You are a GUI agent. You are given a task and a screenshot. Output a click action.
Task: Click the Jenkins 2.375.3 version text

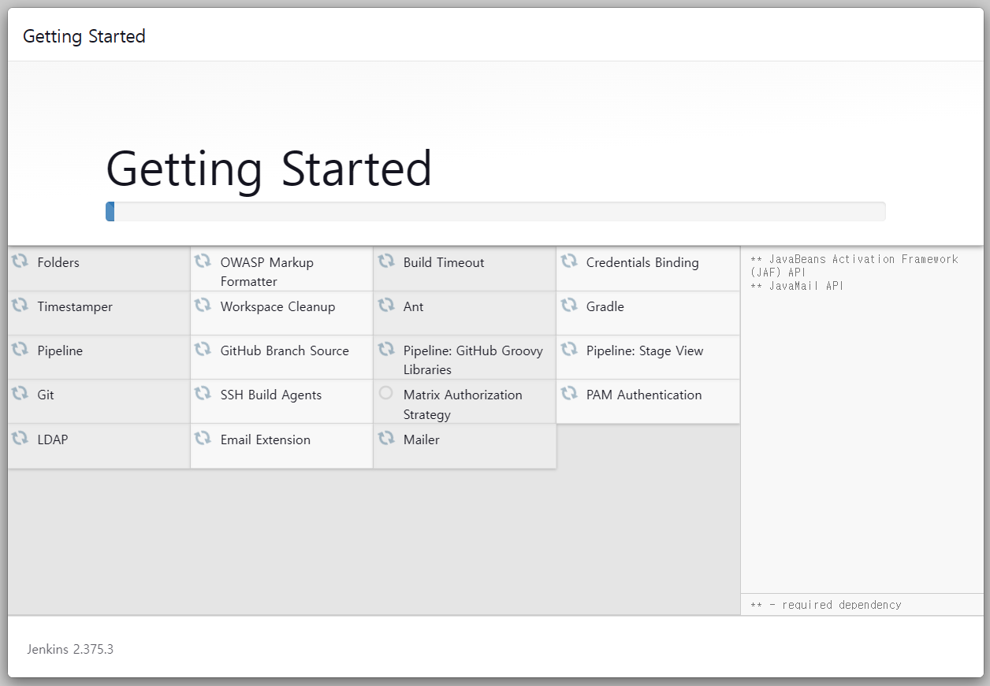tap(70, 650)
